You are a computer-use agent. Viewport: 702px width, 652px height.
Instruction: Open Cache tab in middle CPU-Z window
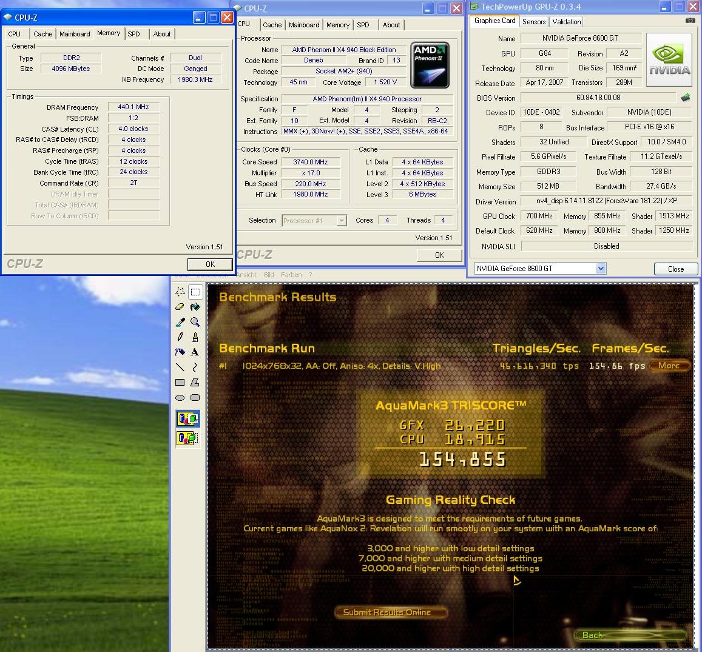coord(272,25)
